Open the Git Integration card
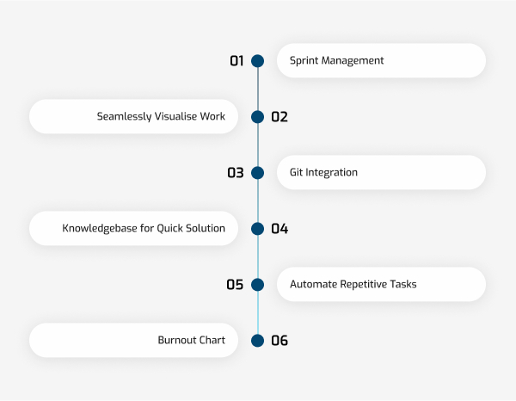This screenshot has height=401, width=516. (381, 172)
